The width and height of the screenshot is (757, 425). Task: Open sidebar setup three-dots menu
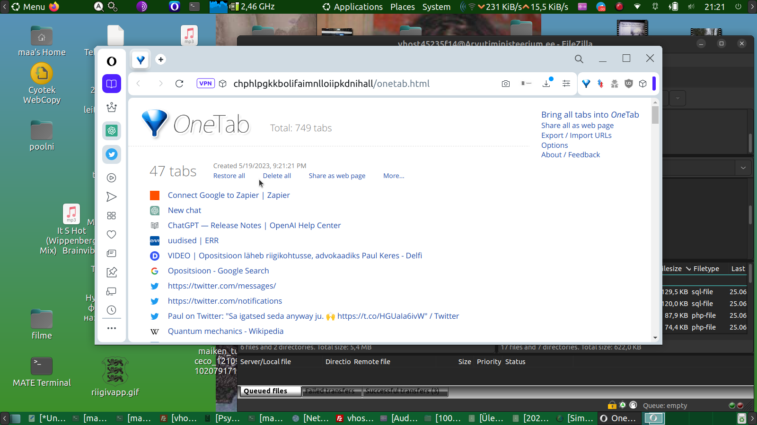112,328
